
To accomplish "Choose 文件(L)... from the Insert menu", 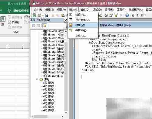I will [83, 36].
